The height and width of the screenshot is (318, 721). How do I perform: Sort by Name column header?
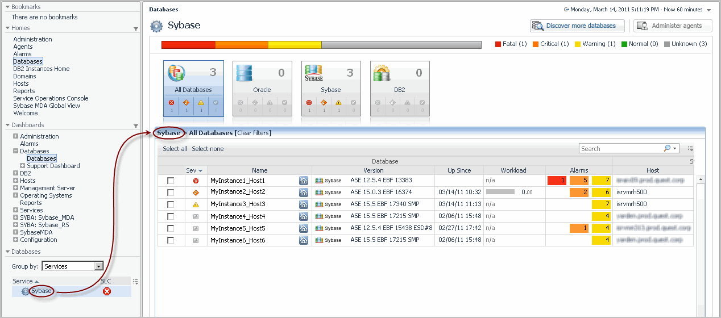coord(259,170)
